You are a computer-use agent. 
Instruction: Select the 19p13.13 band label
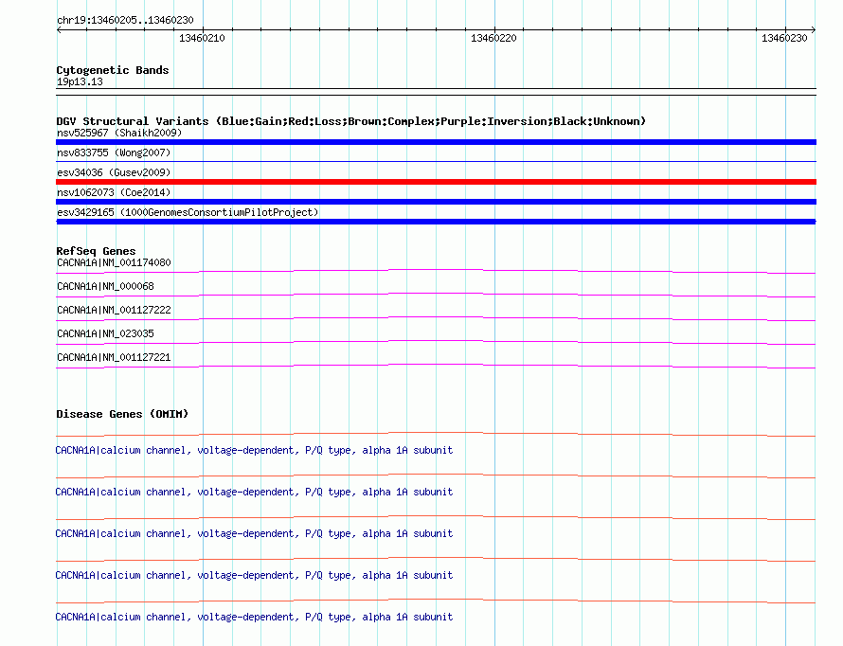[80, 81]
